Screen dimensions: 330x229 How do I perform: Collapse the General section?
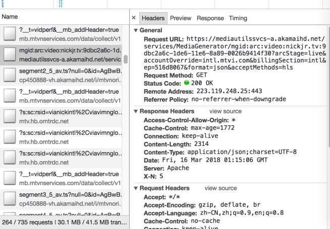coord(136,30)
